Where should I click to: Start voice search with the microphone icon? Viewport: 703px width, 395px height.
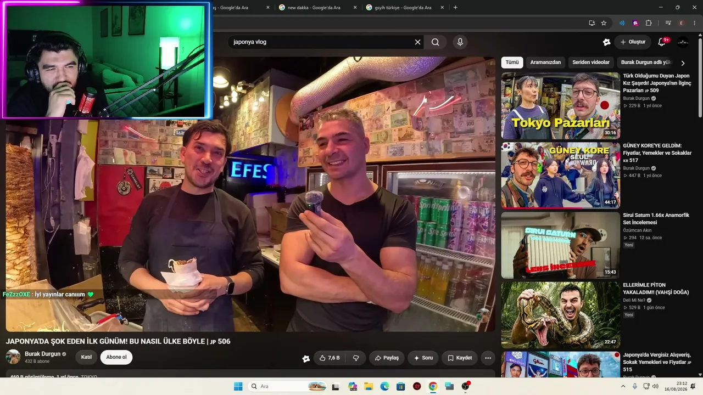tap(460, 42)
